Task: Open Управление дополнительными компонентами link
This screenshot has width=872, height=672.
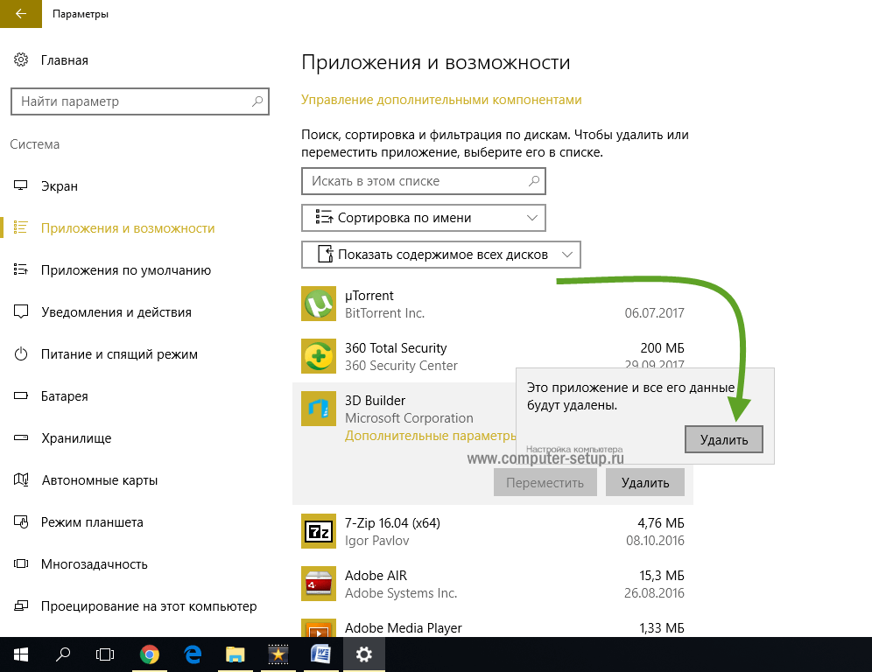Action: tap(441, 100)
